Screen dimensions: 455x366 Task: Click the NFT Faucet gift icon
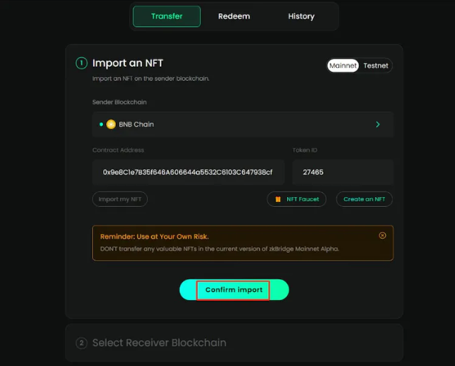[x=278, y=199]
